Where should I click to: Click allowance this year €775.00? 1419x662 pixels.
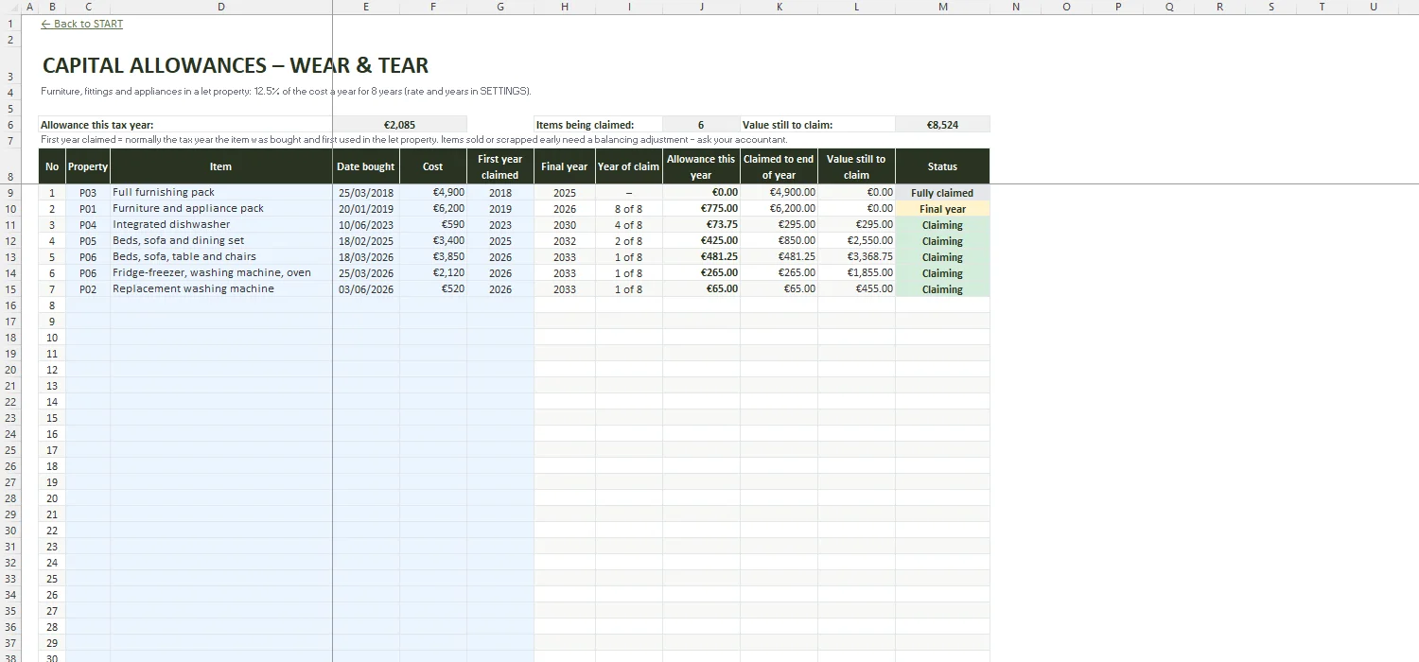tap(701, 209)
